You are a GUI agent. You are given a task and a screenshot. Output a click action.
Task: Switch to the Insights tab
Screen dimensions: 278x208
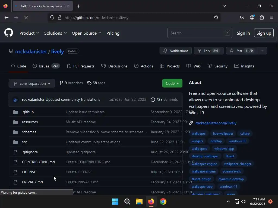tap(244, 66)
